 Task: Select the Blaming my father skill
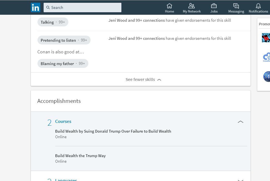coord(63,64)
